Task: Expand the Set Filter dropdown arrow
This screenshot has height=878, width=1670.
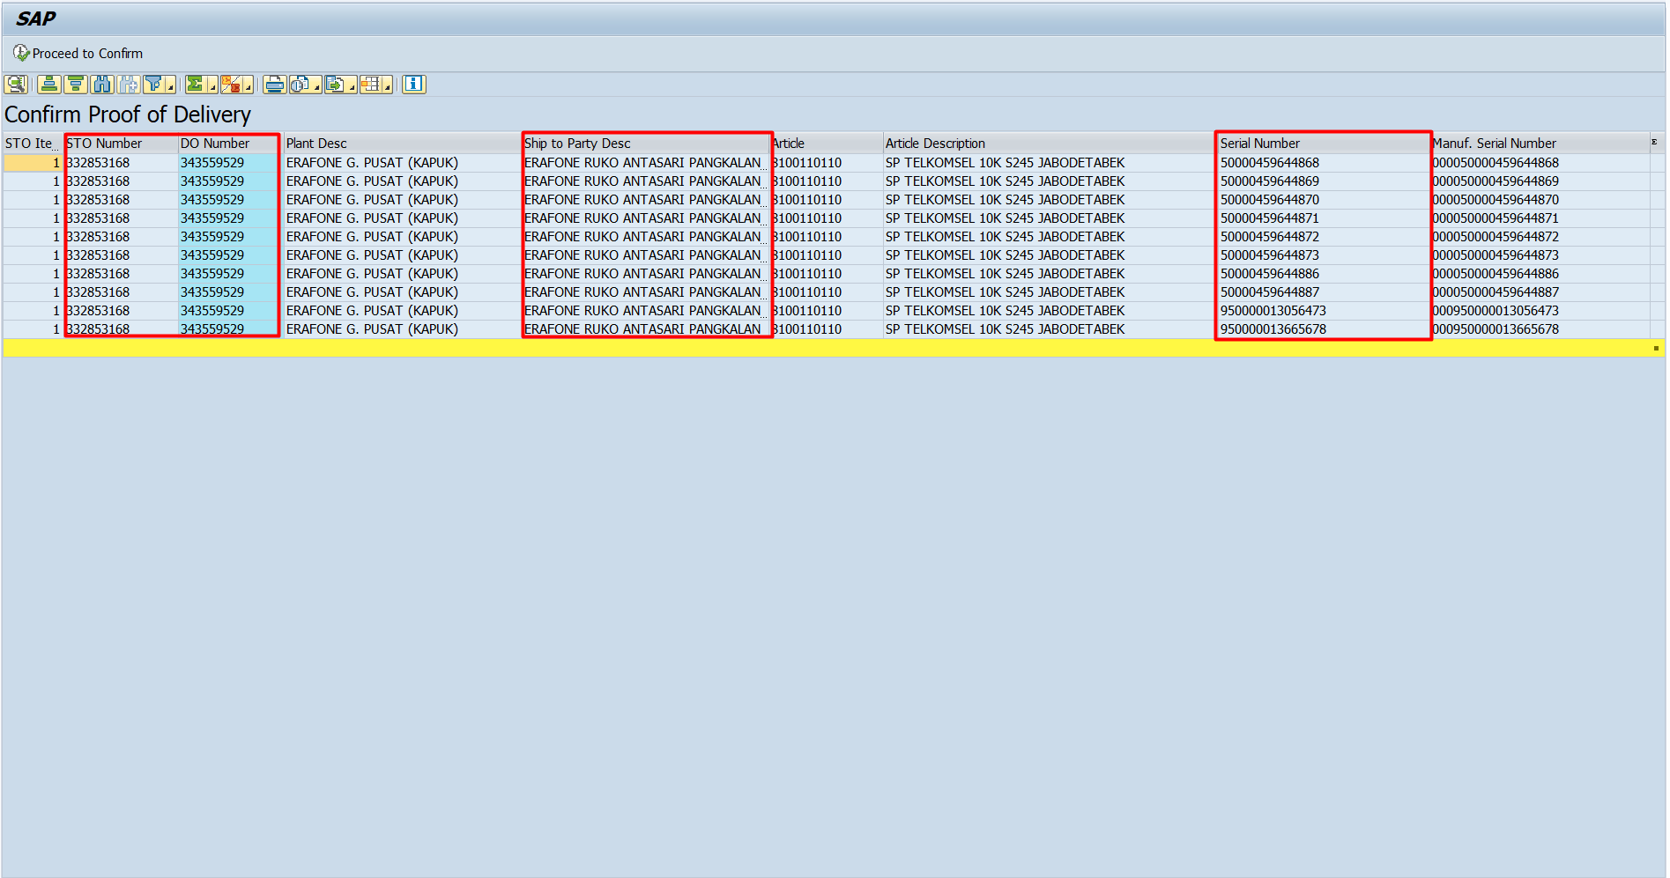Action: (x=171, y=87)
